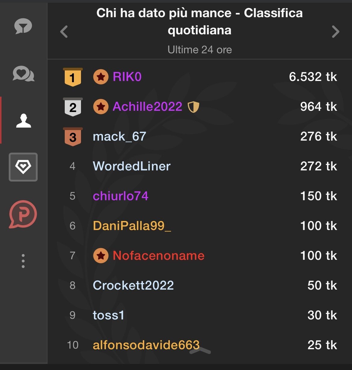Select the users list person icon

tap(23, 120)
